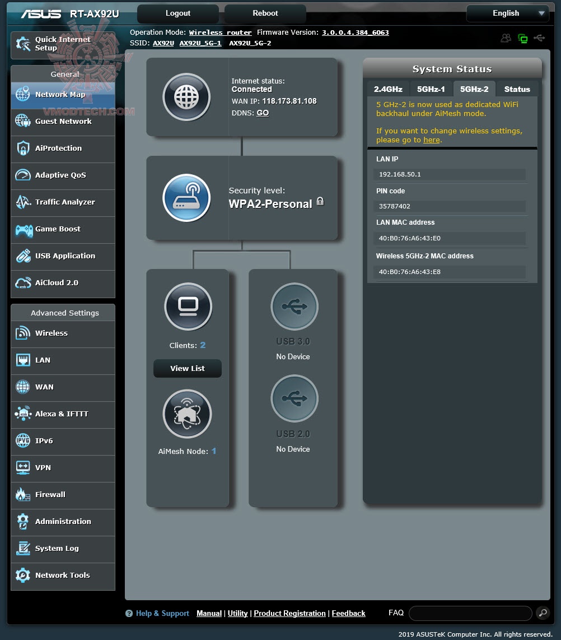Click the Wireless settings icon
This screenshot has width=561, height=640.
(23, 333)
